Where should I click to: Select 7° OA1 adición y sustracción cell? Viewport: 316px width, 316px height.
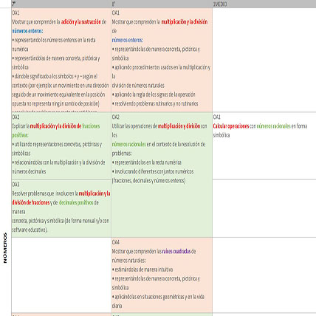pos(61,60)
